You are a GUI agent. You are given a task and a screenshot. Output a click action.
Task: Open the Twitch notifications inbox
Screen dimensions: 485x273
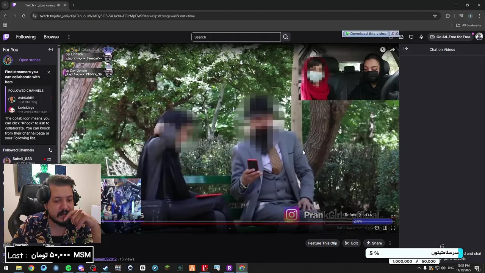point(401,37)
